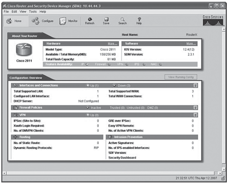The width and height of the screenshot is (229, 185).
Task: Click the Firewall feature availability indicator
Action: (x=109, y=64)
